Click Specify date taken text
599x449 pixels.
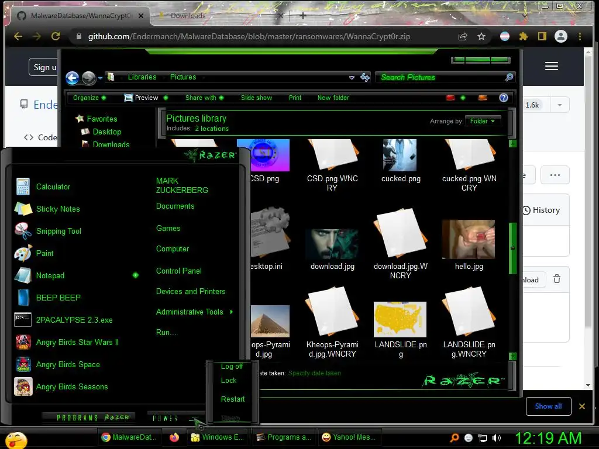(x=314, y=373)
